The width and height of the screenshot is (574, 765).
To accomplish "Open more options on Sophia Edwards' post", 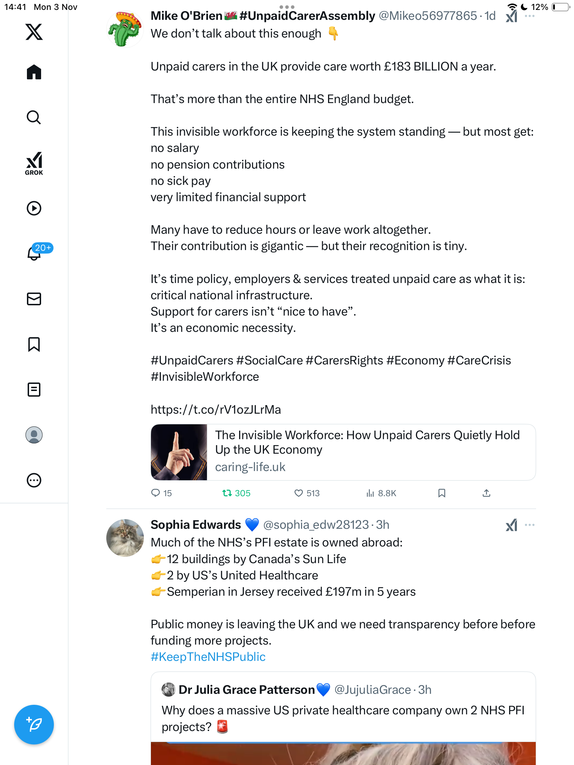I will (530, 525).
